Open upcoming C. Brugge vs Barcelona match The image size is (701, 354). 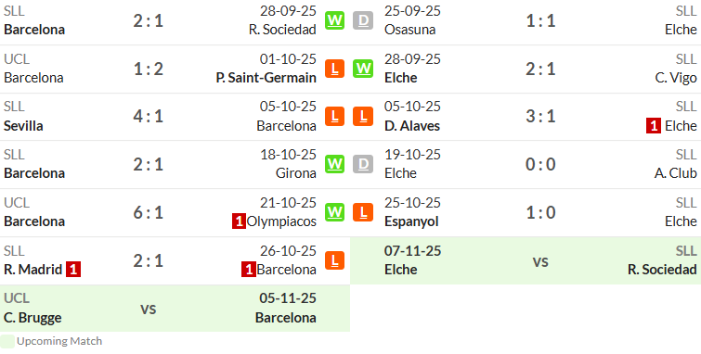click(175, 308)
